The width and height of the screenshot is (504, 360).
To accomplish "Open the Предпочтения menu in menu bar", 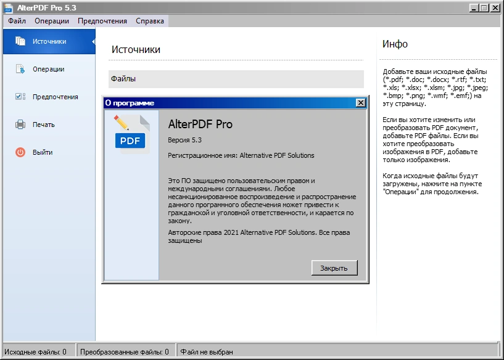I will pyautogui.click(x=102, y=21).
